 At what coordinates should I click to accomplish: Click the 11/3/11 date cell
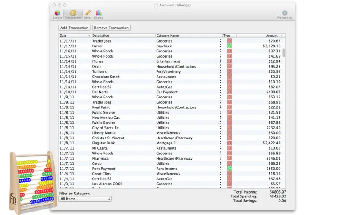(67, 184)
